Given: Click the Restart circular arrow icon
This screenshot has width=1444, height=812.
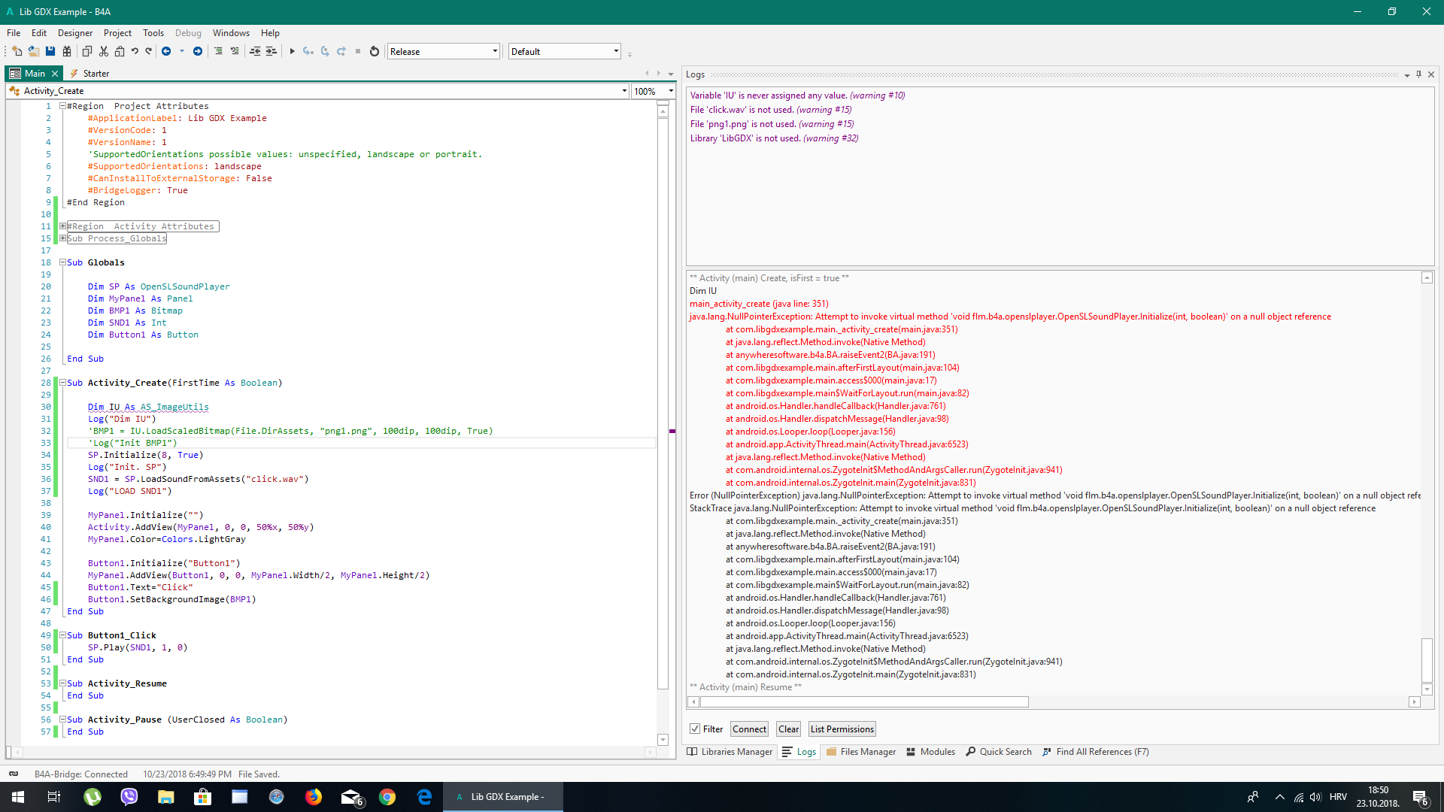Looking at the screenshot, I should point(375,51).
